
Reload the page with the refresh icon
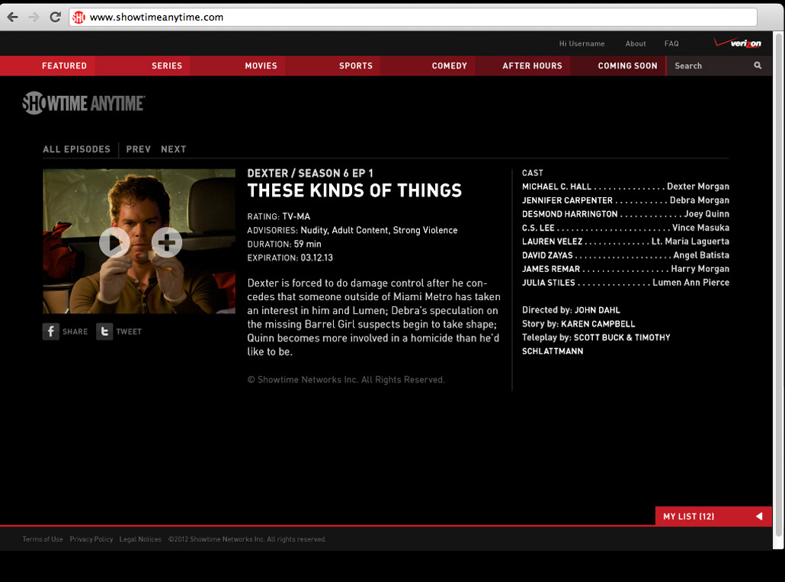55,17
